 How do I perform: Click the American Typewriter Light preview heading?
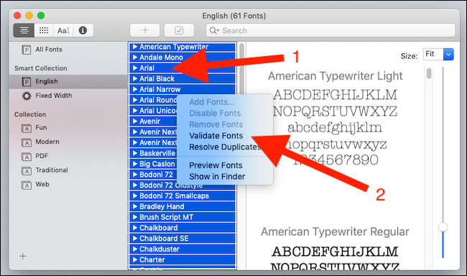pos(336,76)
